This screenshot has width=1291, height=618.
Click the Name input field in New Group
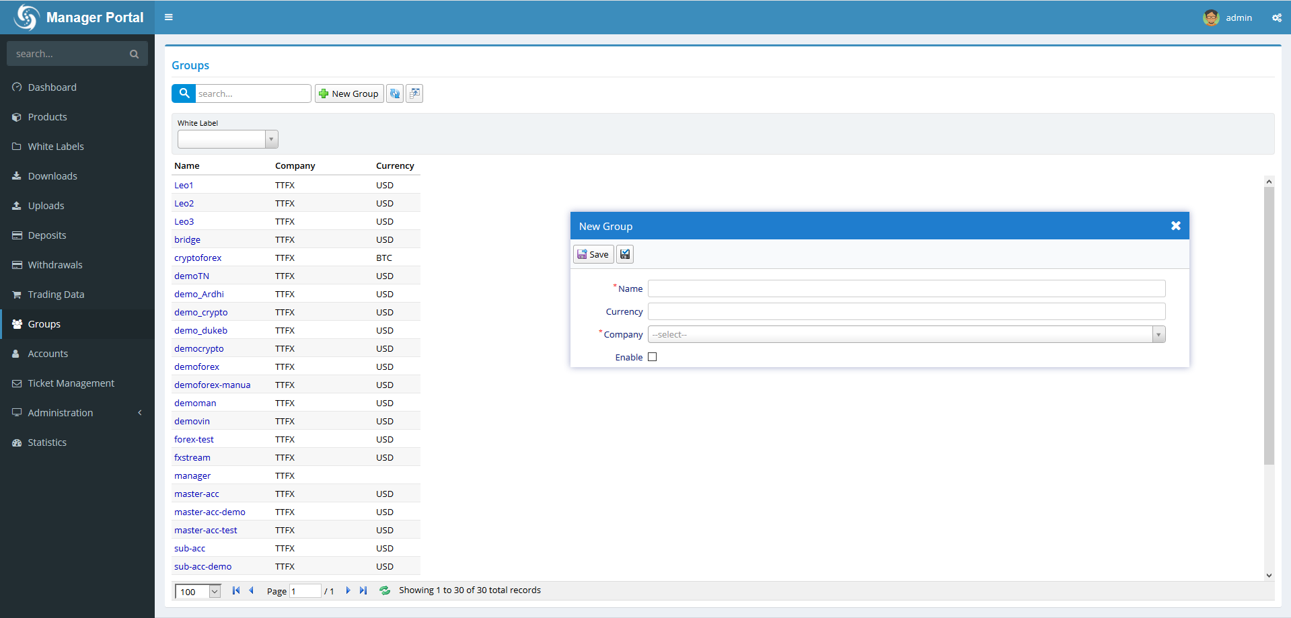[906, 288]
